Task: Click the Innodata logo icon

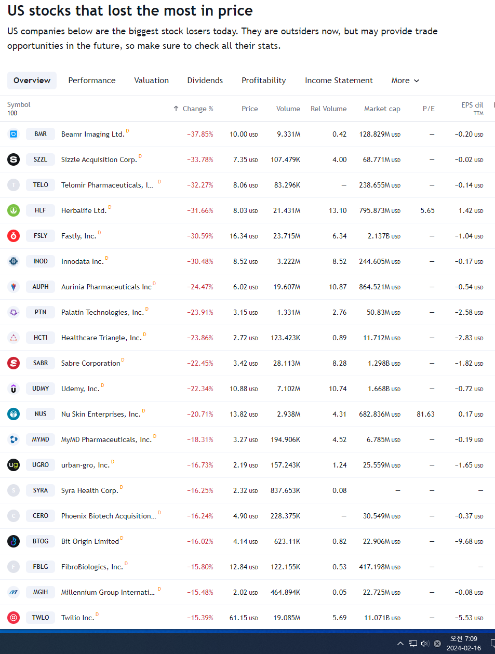Action: click(14, 261)
